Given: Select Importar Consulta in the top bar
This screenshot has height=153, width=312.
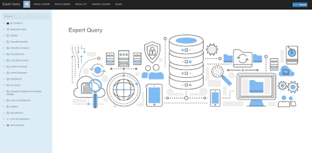Looking at the screenshot, I should (x=101, y=5).
